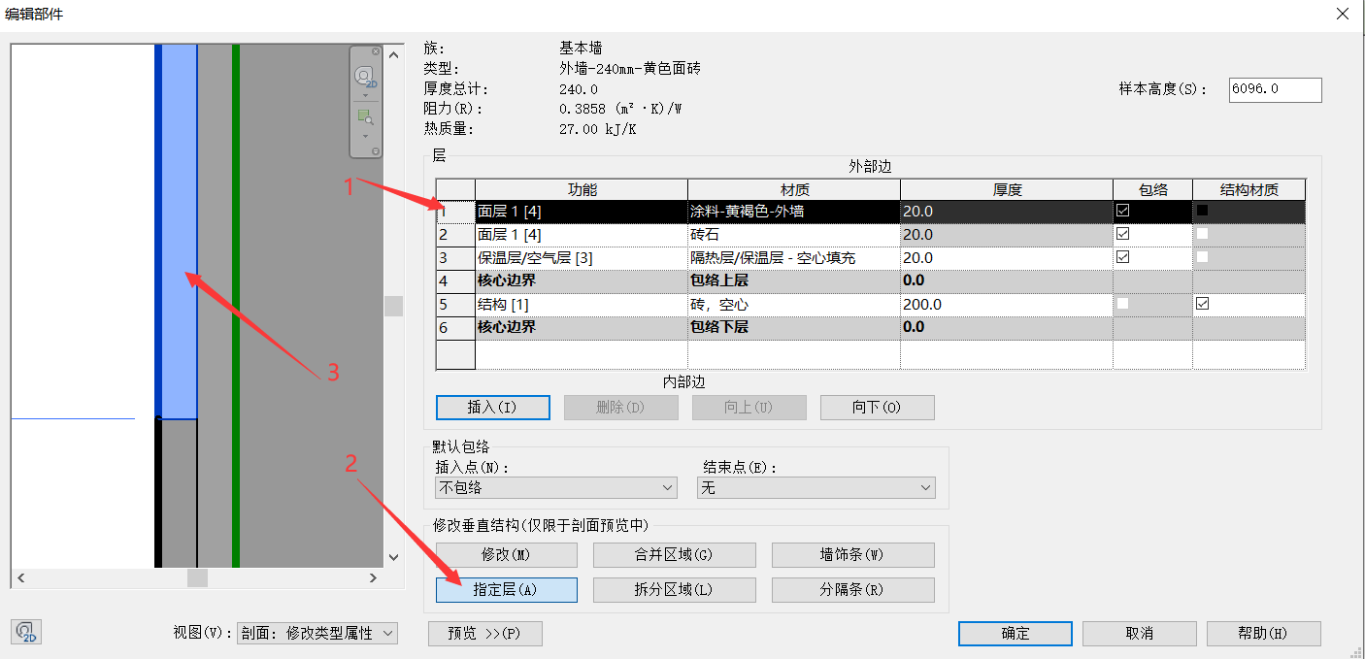The width and height of the screenshot is (1365, 659).
Task: Uncheck structural material for 结构 [1] row
Action: (x=1203, y=304)
